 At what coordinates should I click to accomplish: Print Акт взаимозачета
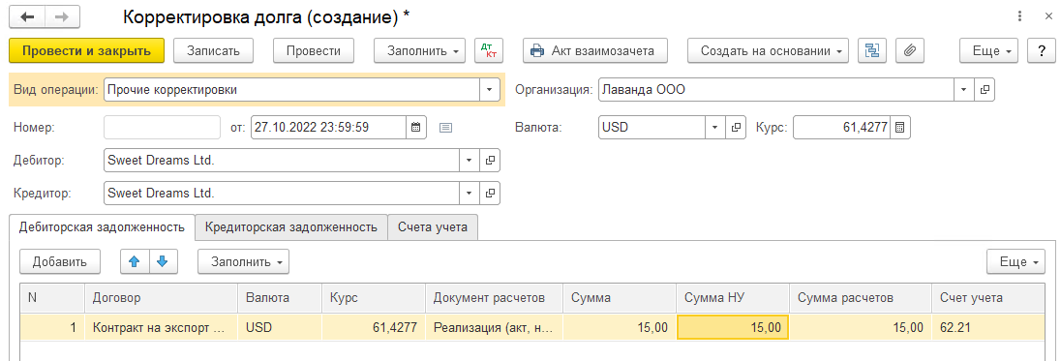pyautogui.click(x=595, y=50)
